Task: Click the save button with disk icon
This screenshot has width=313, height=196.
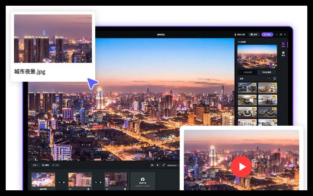Action: [254, 34]
